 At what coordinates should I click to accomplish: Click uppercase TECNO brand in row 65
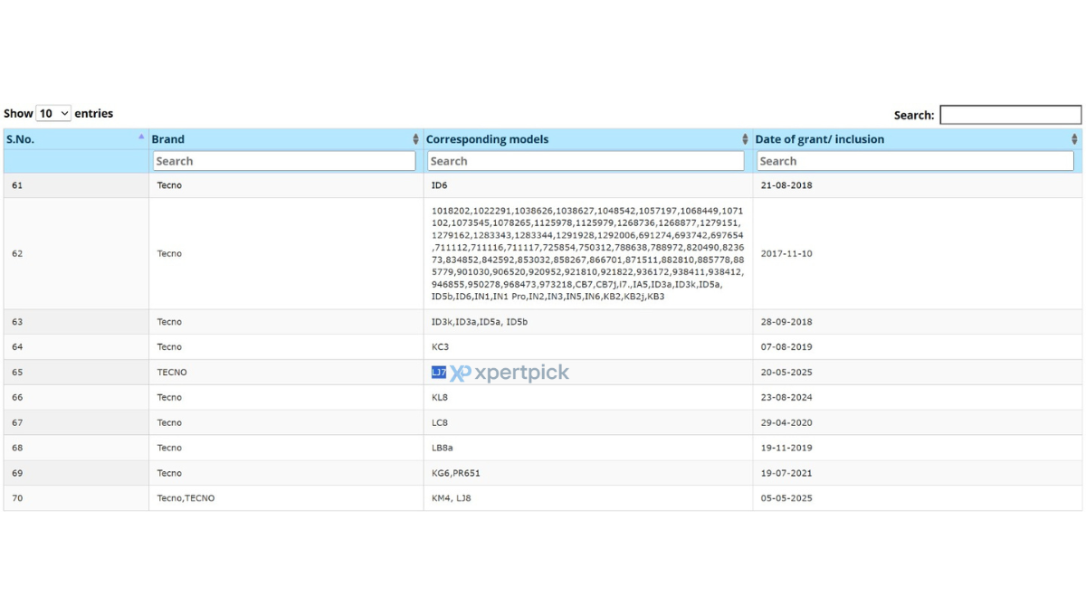[x=172, y=373]
